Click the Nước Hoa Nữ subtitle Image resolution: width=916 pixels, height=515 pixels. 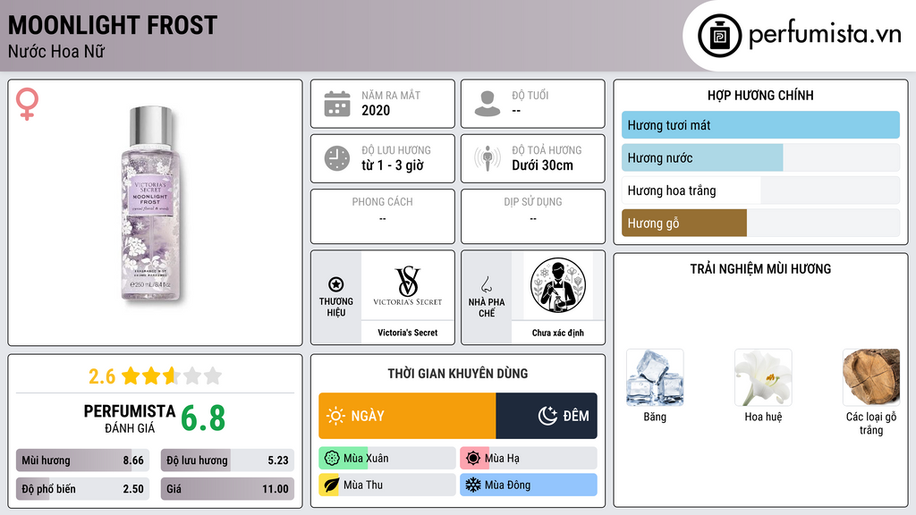(x=56, y=51)
